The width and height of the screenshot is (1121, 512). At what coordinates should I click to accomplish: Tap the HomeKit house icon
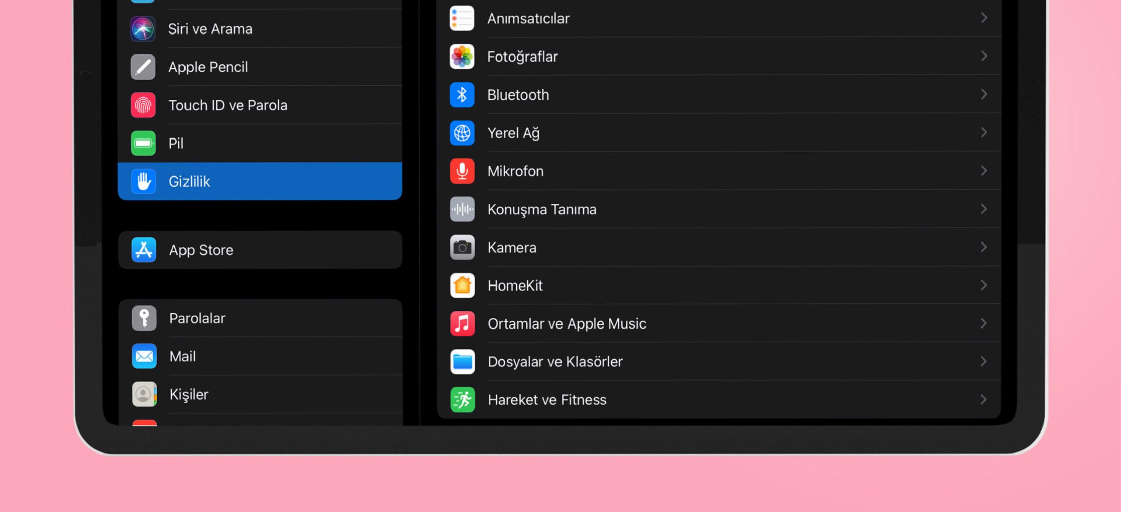click(x=462, y=285)
